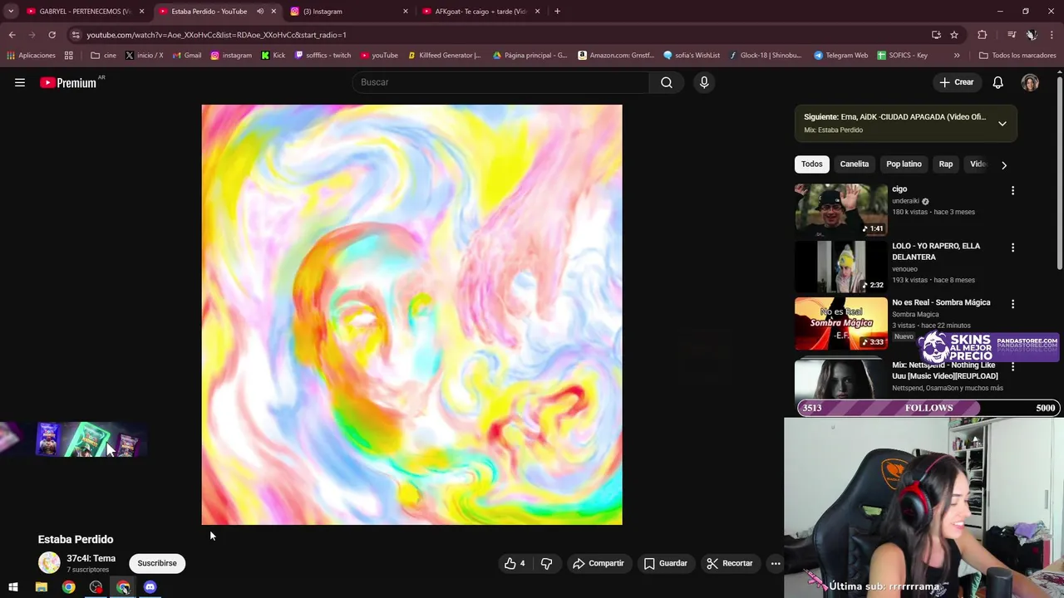The width and height of the screenshot is (1064, 598).
Task: Open options menu for Mix: Nettspend
Action: [x=1012, y=366]
